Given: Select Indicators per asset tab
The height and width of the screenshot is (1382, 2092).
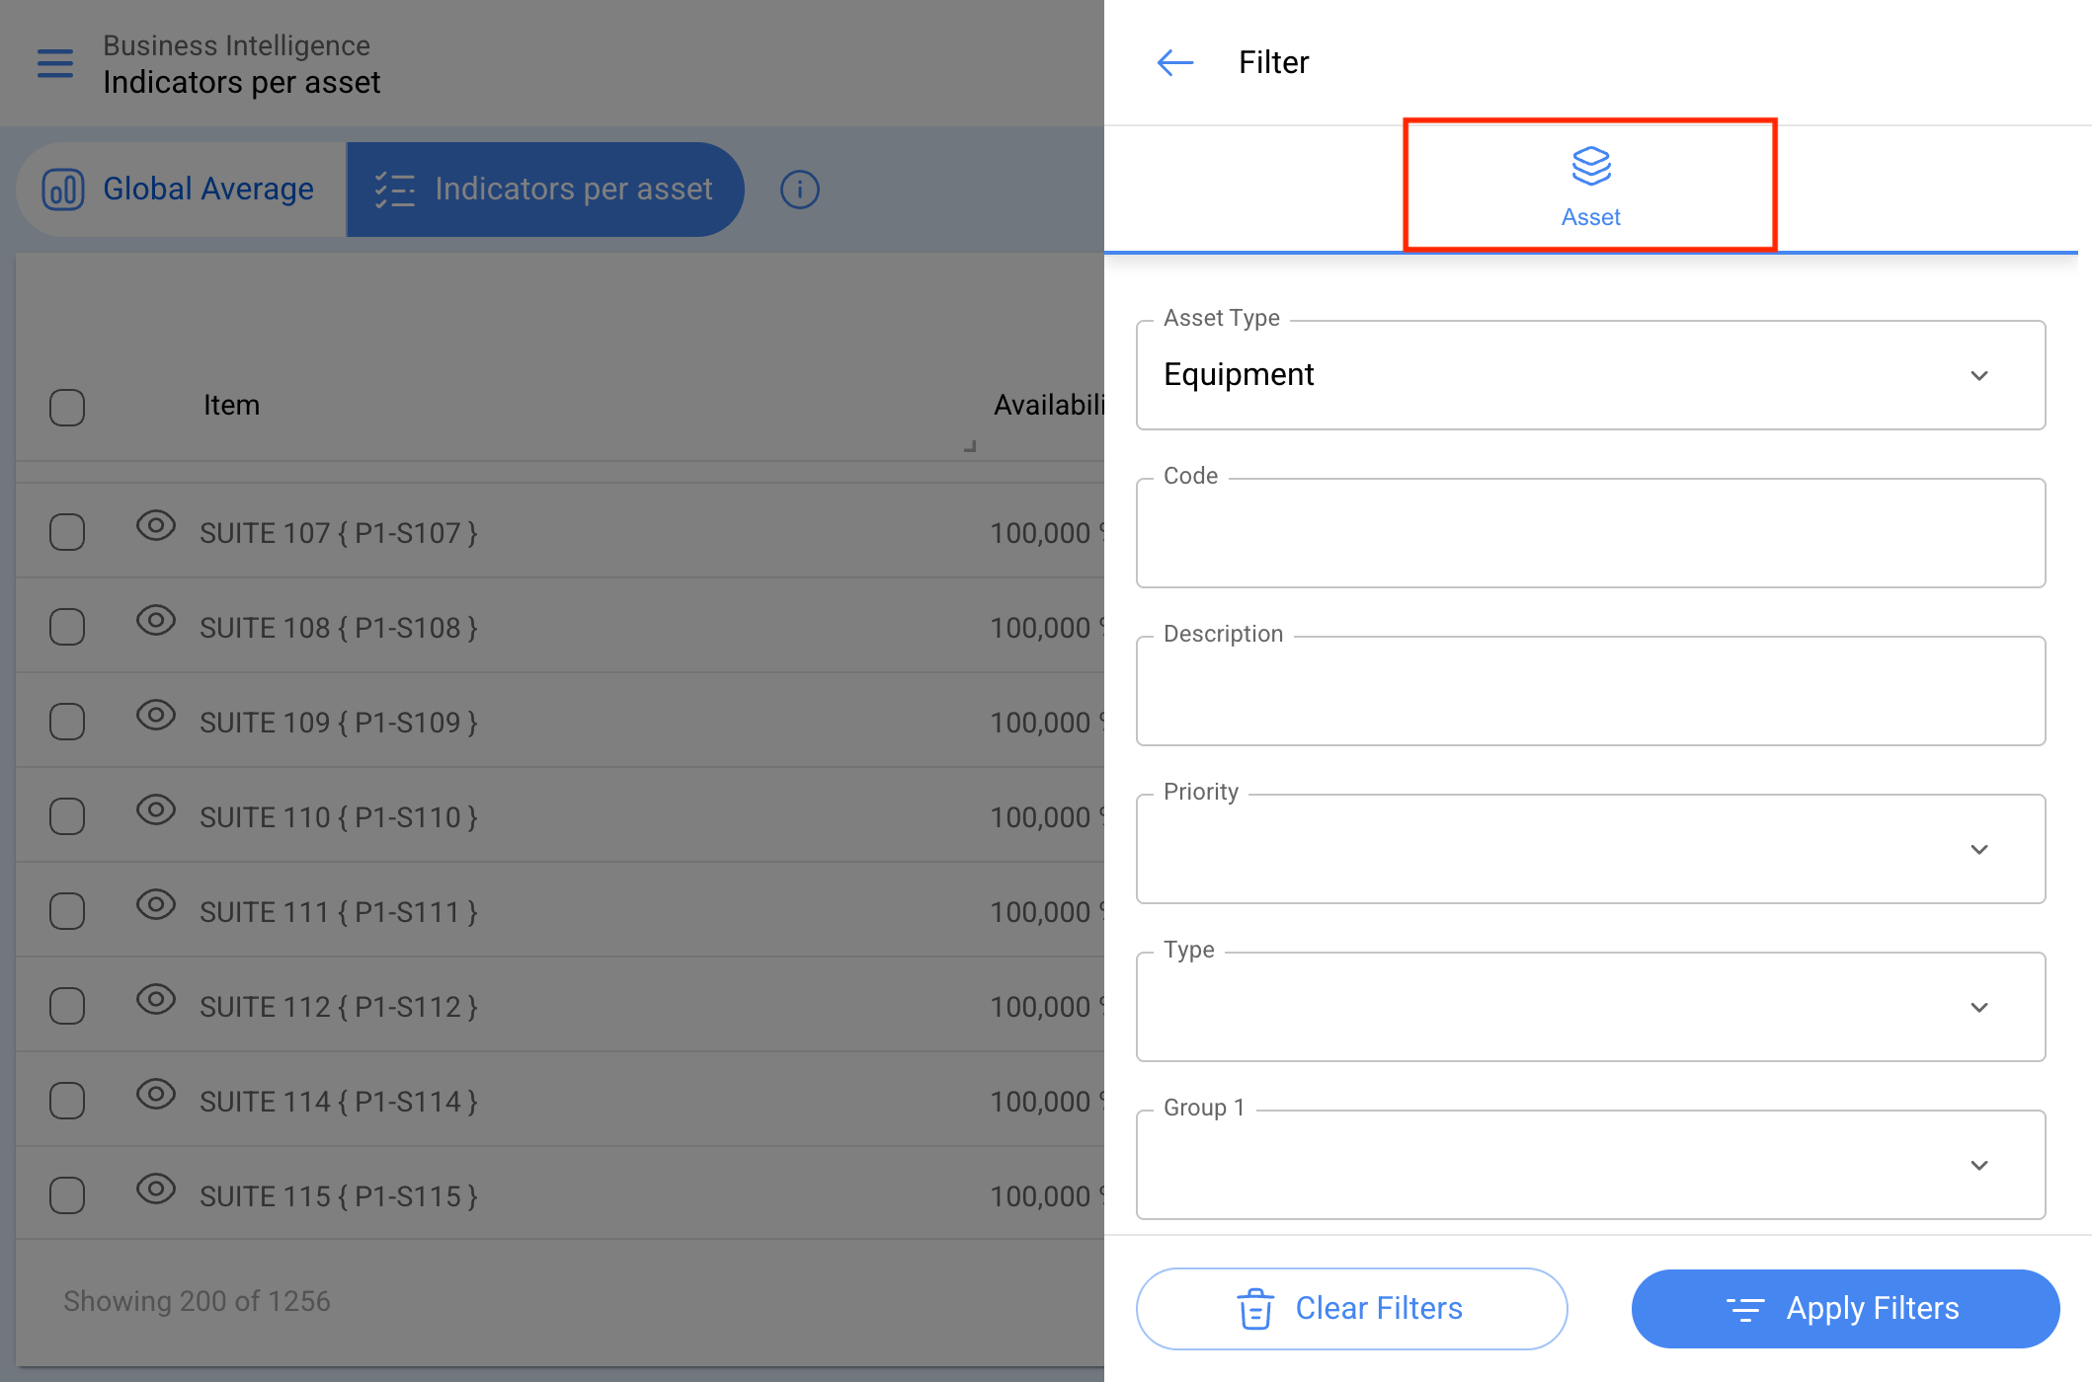Looking at the screenshot, I should tap(545, 190).
